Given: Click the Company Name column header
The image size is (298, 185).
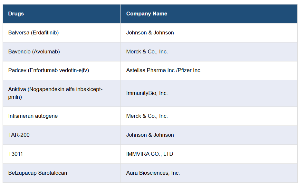Looking at the screenshot, I should [147, 14].
